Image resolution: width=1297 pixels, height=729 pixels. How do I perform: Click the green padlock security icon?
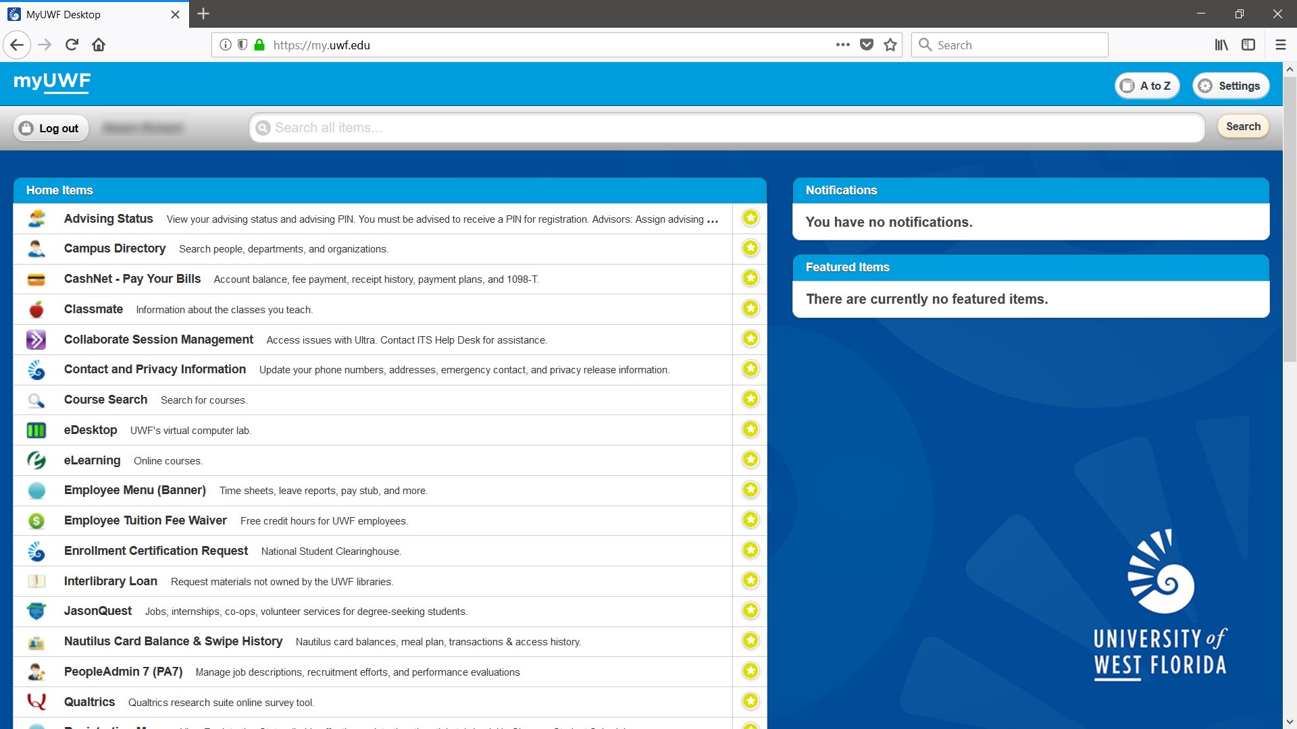click(259, 45)
